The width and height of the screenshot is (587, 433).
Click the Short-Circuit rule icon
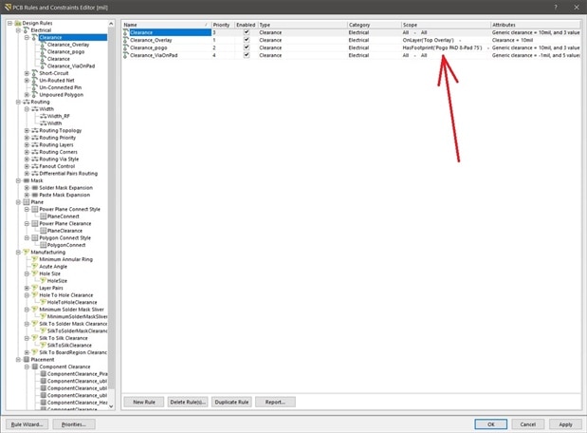(x=35, y=73)
